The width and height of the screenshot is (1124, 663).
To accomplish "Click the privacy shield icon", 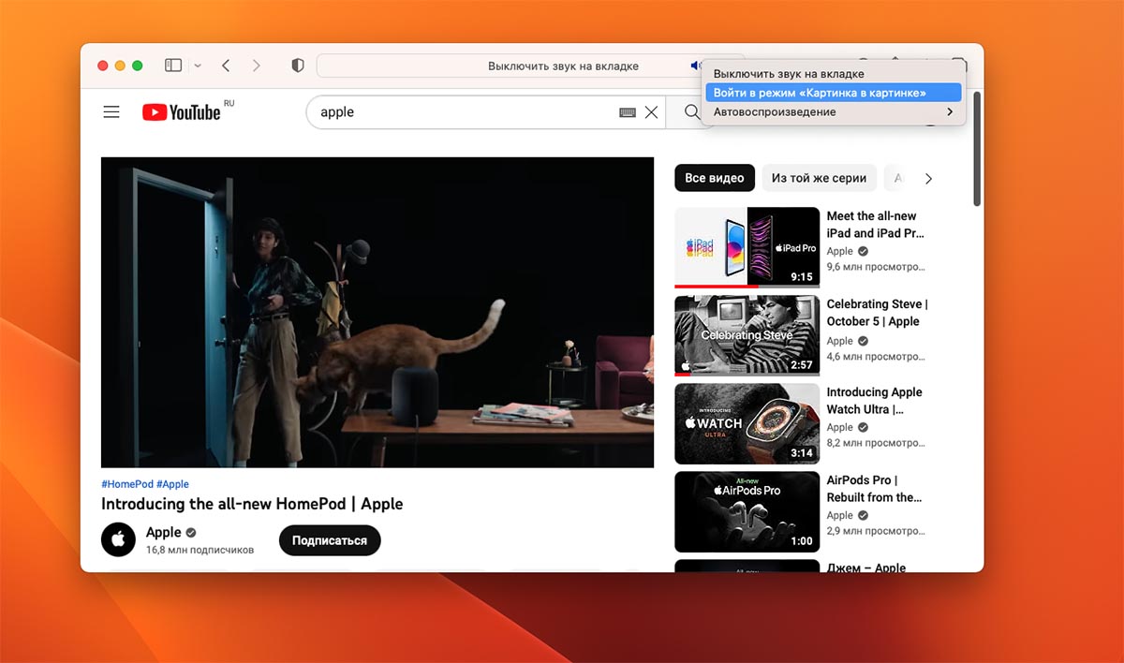I will [298, 66].
